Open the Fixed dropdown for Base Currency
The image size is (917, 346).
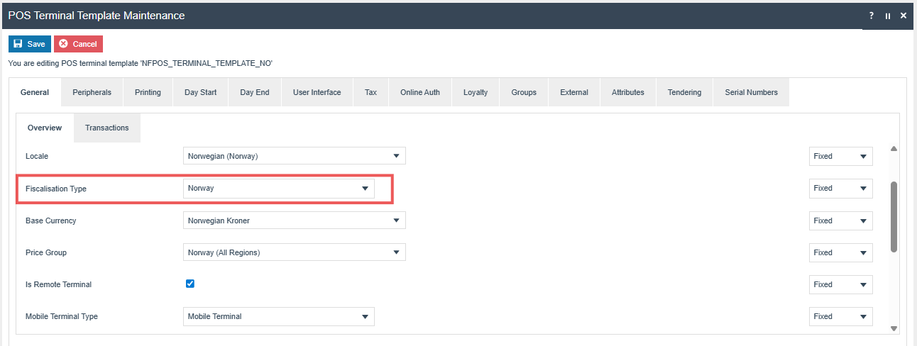841,221
